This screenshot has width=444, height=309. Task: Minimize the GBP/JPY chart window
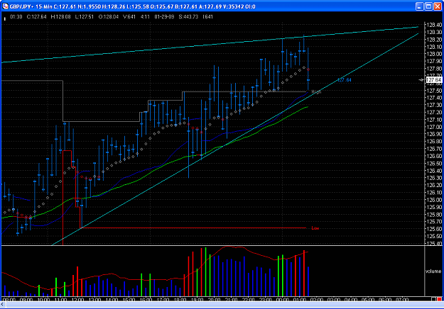(x=420, y=6)
